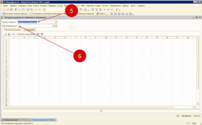Viewport: 202px width, 125px height.
Task: Expand the Режим загрузки dropdown arrow
Action: pos(56,22)
